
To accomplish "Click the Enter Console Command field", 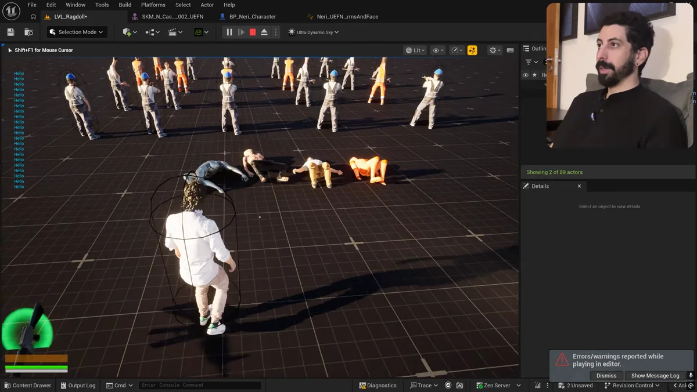I will coord(200,385).
